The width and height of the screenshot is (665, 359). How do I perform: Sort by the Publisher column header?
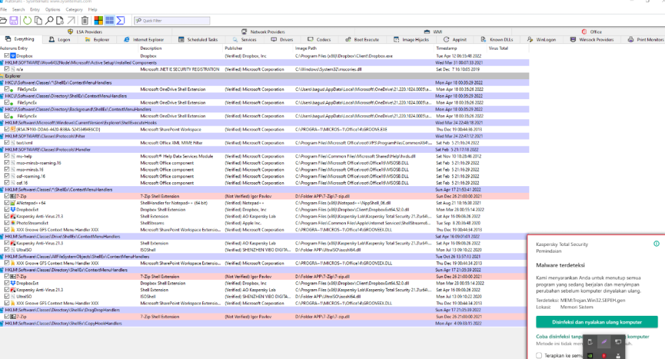tap(257, 49)
